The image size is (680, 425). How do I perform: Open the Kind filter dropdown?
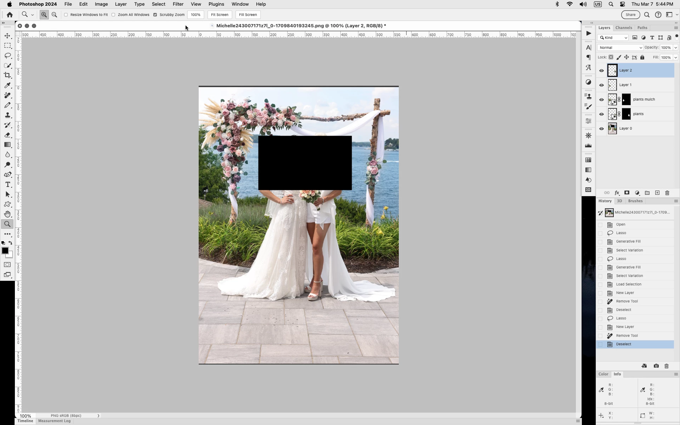click(x=613, y=38)
